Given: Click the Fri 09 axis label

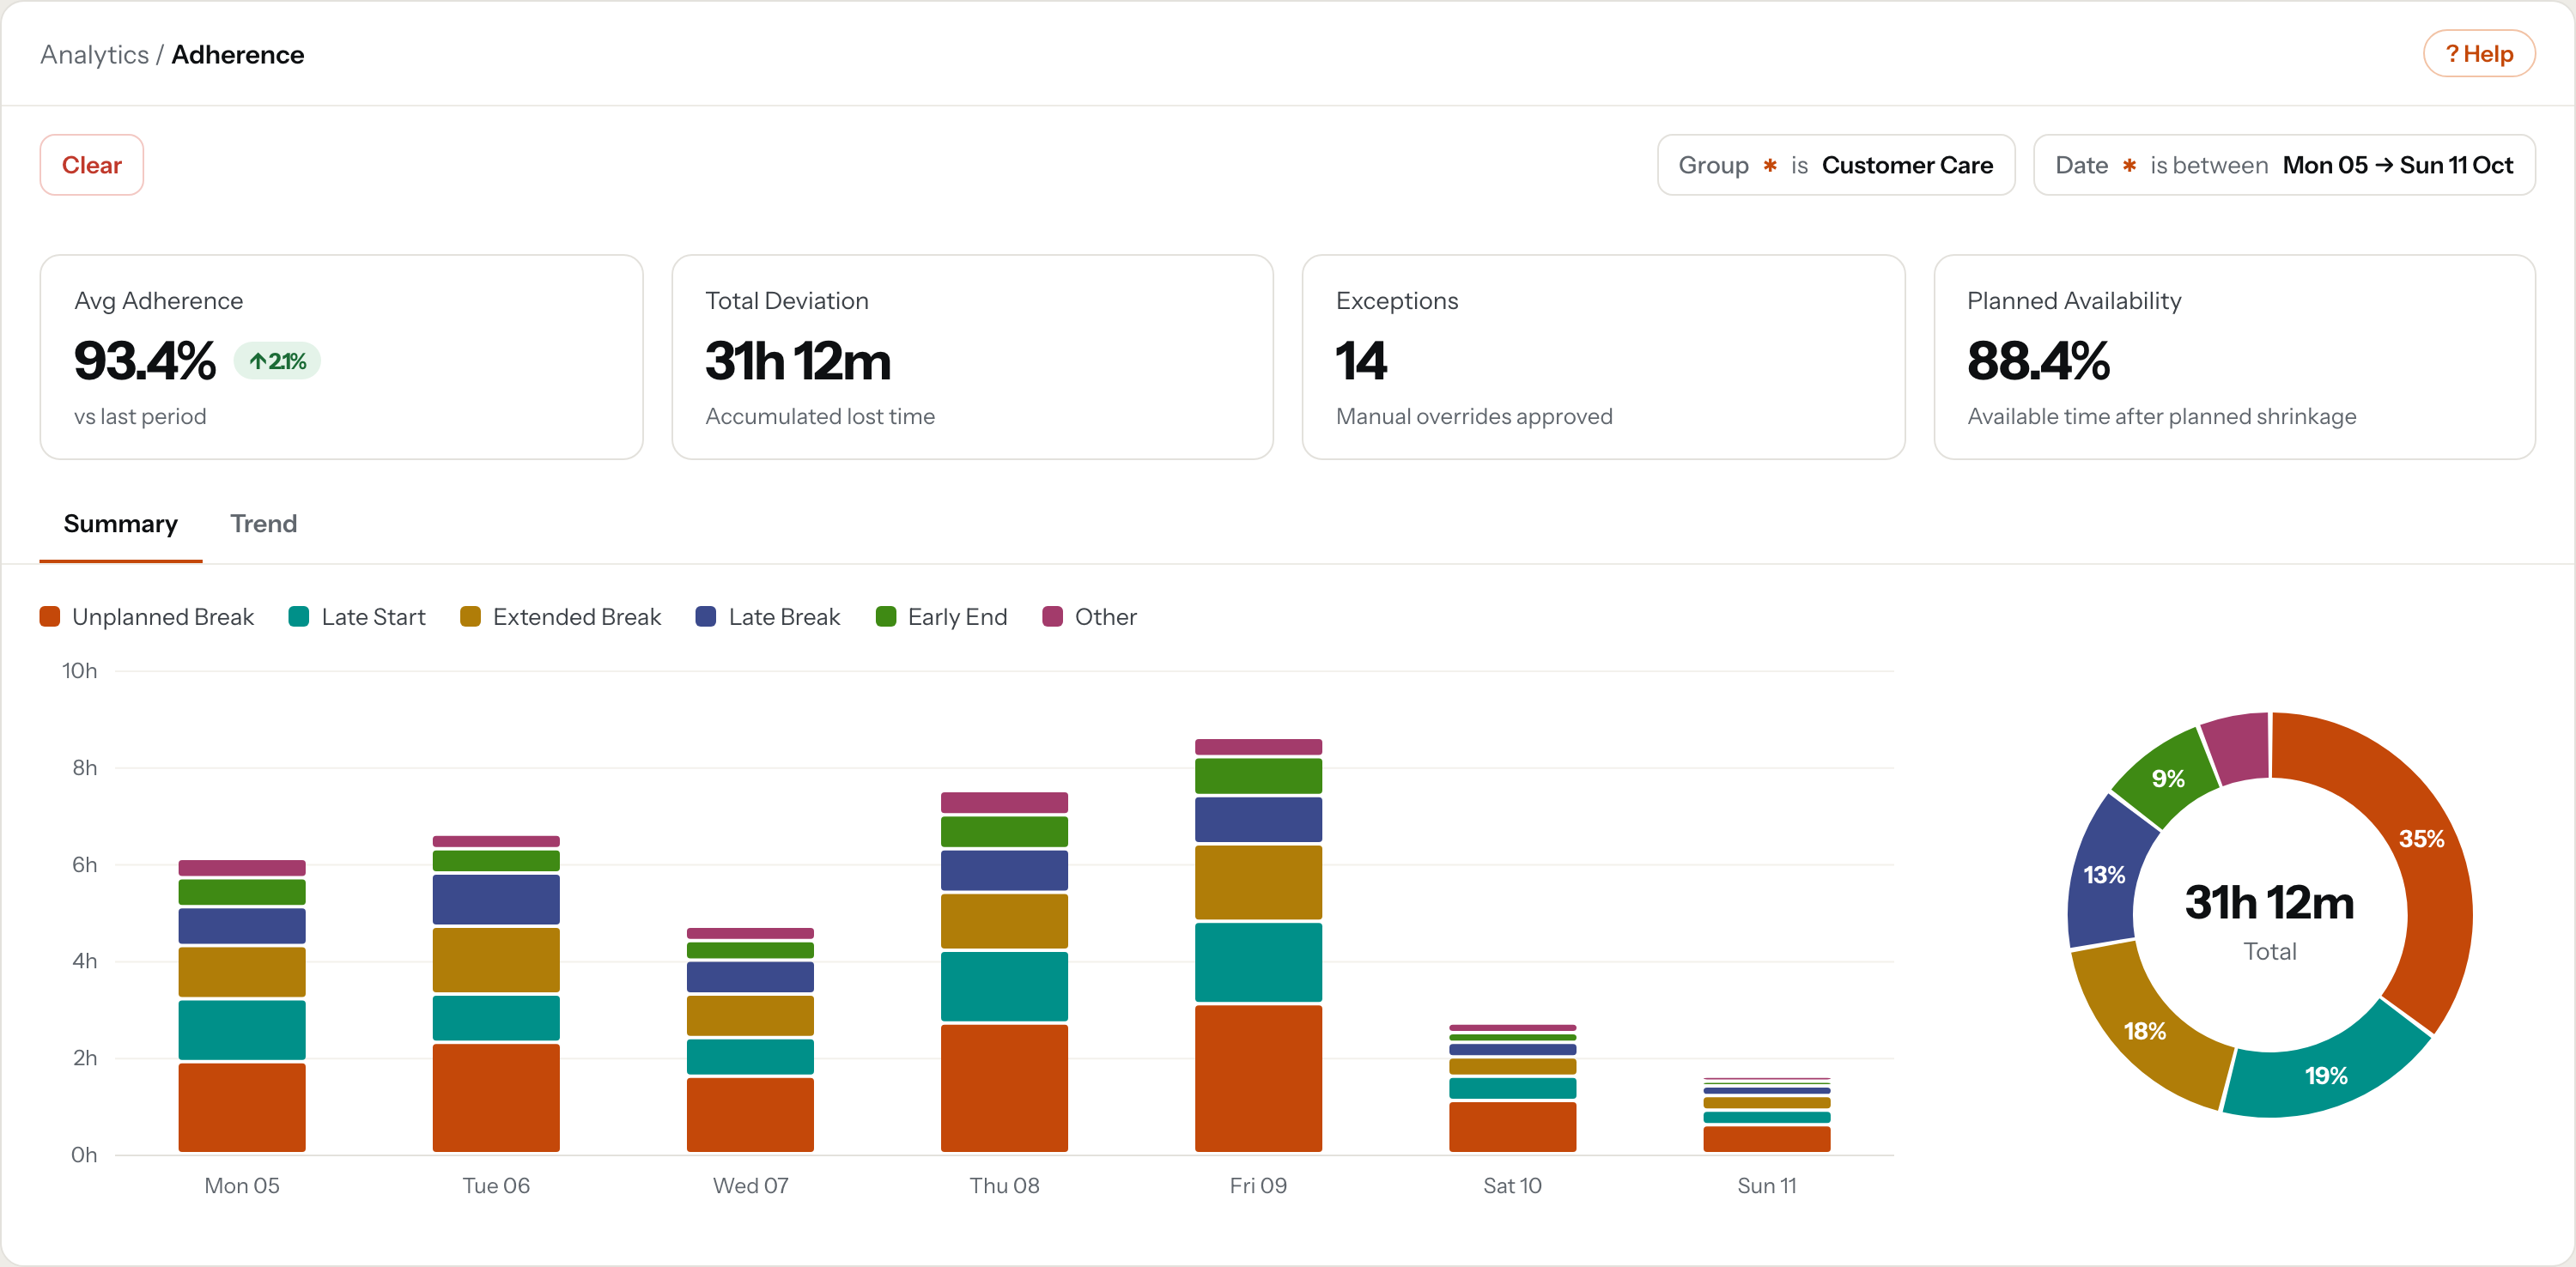Looking at the screenshot, I should (x=1258, y=1185).
